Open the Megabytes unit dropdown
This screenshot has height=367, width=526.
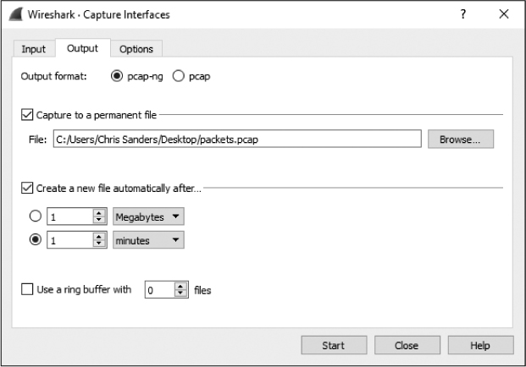[148, 216]
